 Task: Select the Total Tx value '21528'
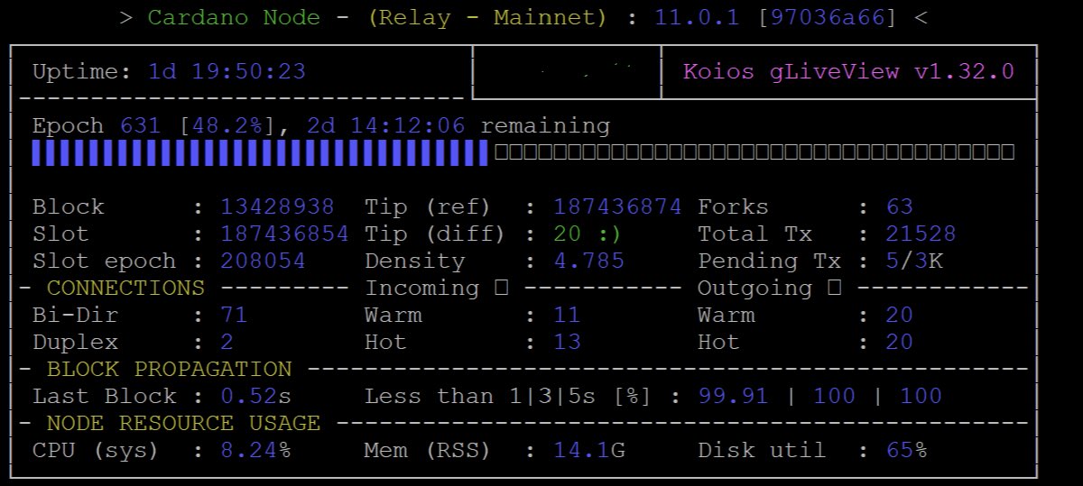tap(921, 234)
